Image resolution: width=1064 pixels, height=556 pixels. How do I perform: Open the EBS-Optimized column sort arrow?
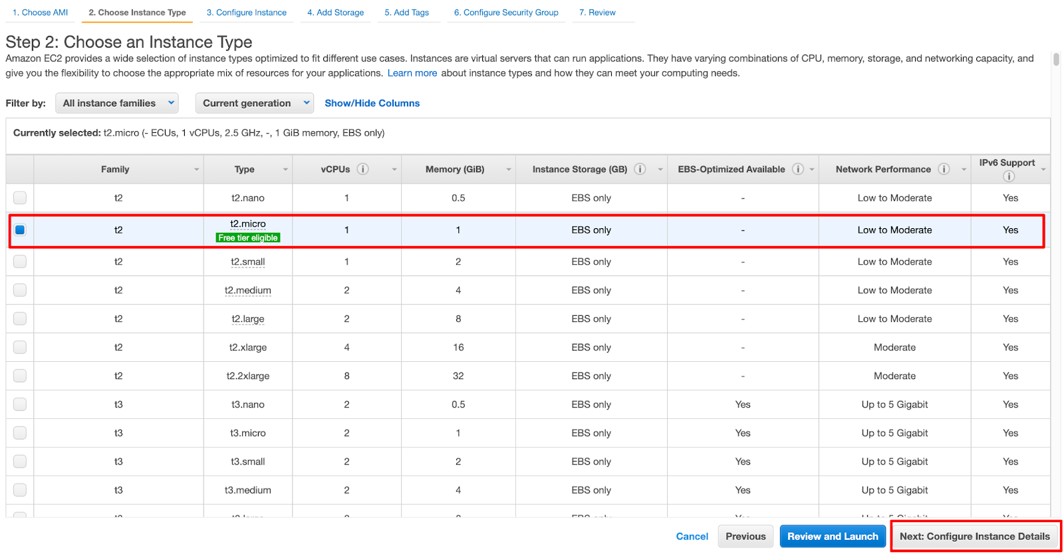[x=812, y=170]
